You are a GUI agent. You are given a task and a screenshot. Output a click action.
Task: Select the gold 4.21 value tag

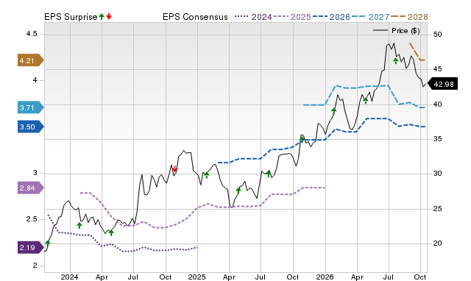31,60
